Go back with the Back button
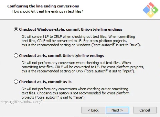Screen dimensions: 160x117 pos(93,110)
